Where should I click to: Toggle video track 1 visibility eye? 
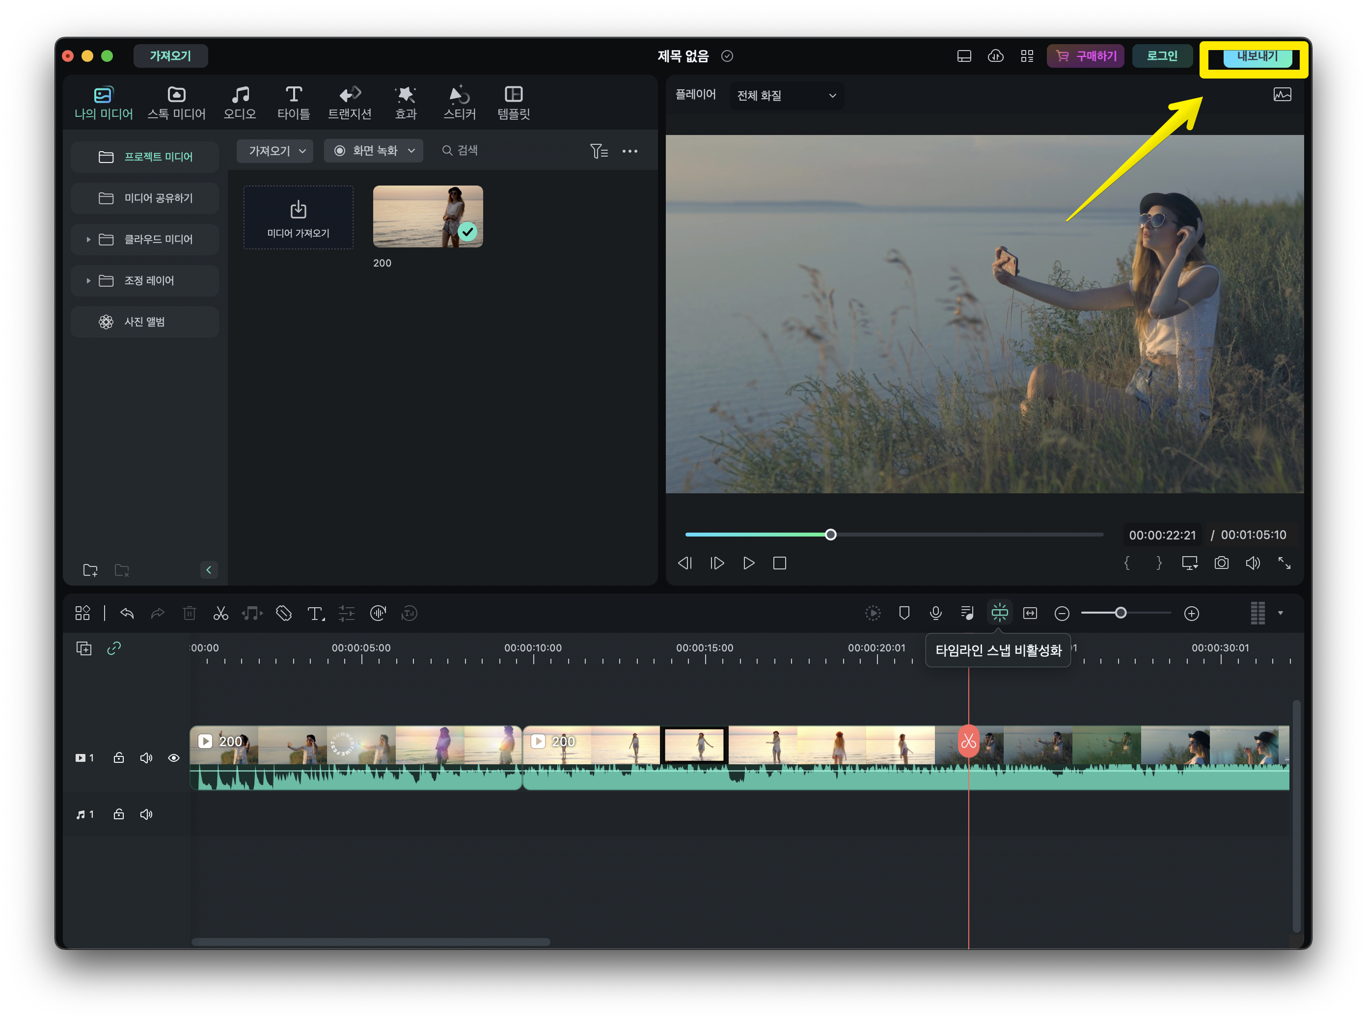tap(174, 757)
